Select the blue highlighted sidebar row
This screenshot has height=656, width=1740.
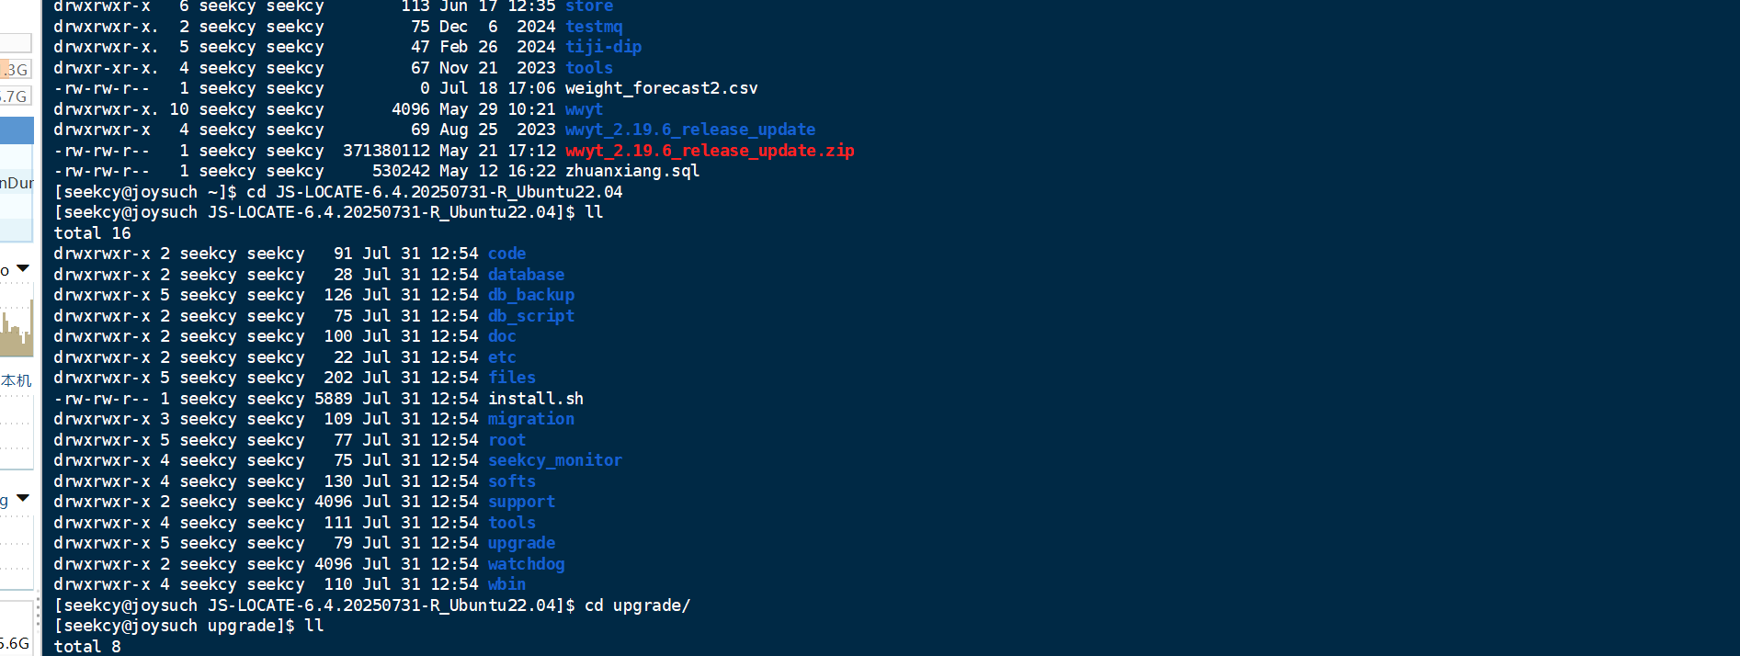click(x=17, y=130)
